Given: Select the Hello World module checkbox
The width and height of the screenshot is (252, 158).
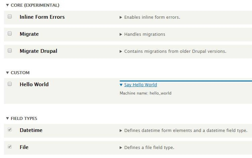Looking at the screenshot, I should pos(10,84).
